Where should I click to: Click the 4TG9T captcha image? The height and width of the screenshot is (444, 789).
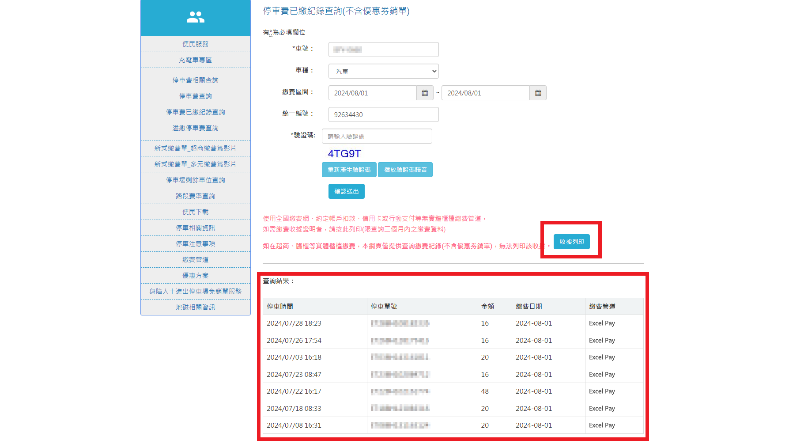(x=344, y=154)
